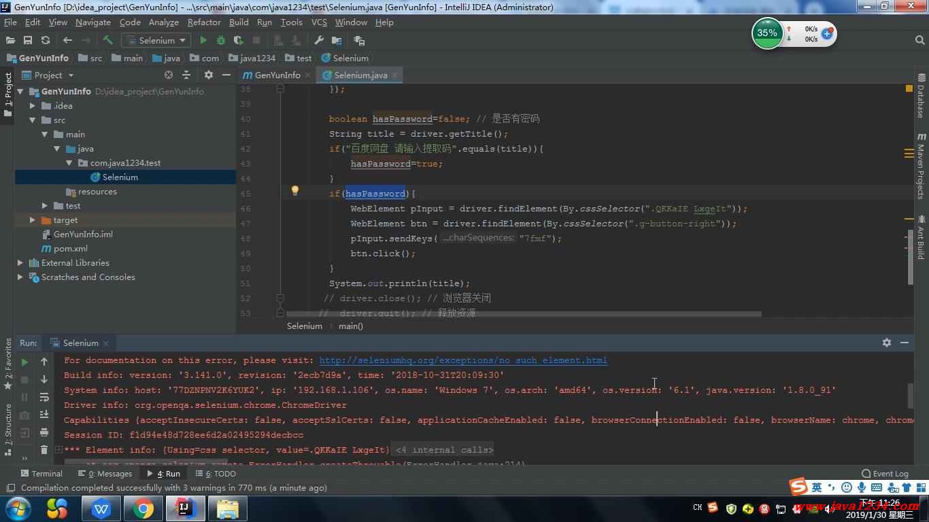
Task: Hide the Project panel with minus icon
Action: (226, 75)
